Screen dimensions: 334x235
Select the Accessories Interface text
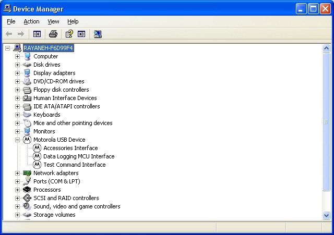coord(71,148)
